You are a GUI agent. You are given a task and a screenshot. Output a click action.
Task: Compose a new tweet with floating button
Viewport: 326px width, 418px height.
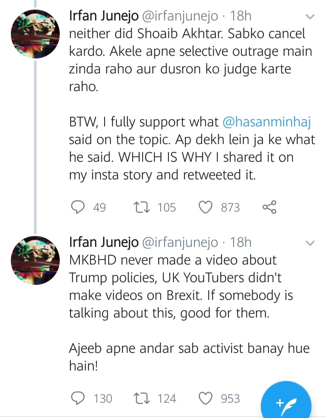click(286, 403)
